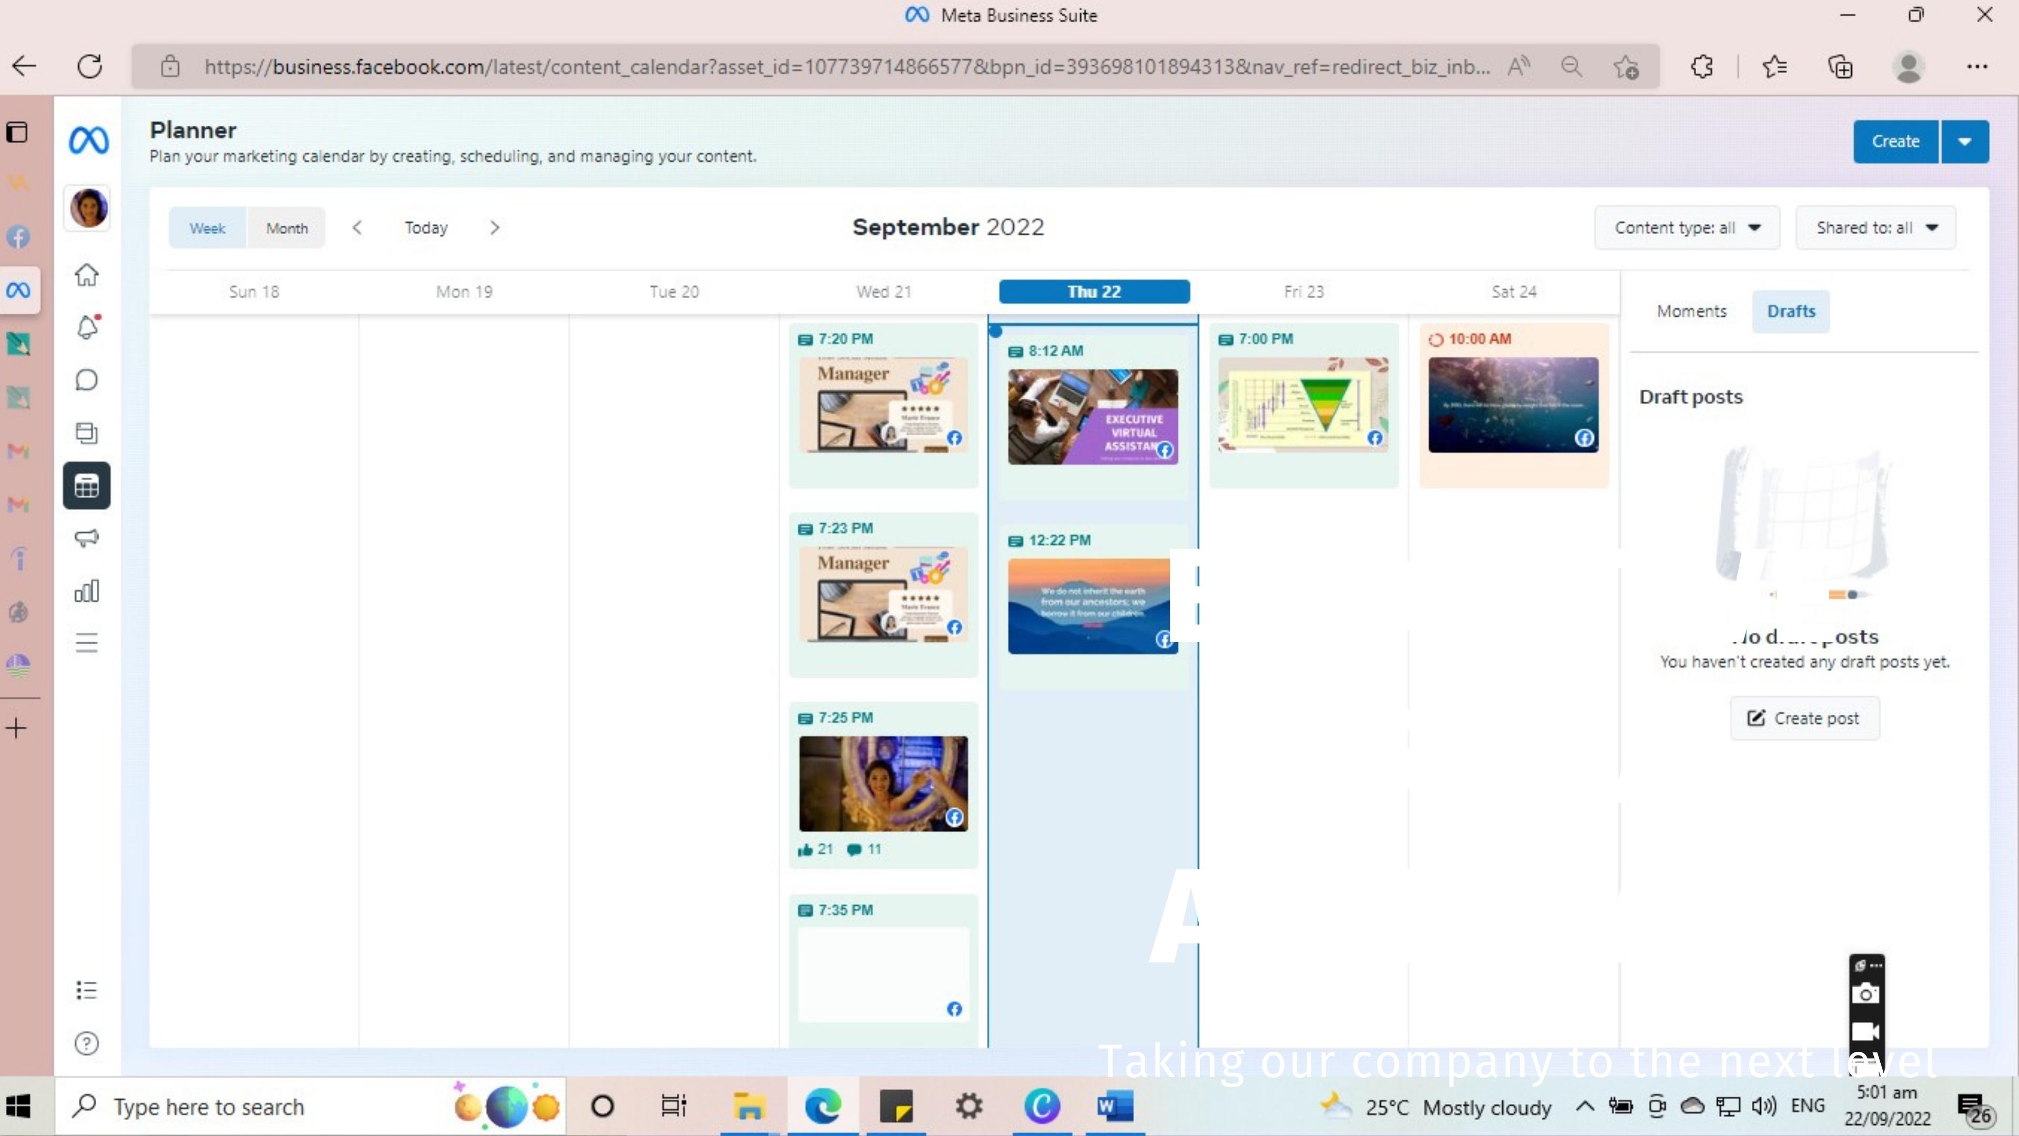
Task: Open the Create button dropdown arrow
Action: (1964, 142)
